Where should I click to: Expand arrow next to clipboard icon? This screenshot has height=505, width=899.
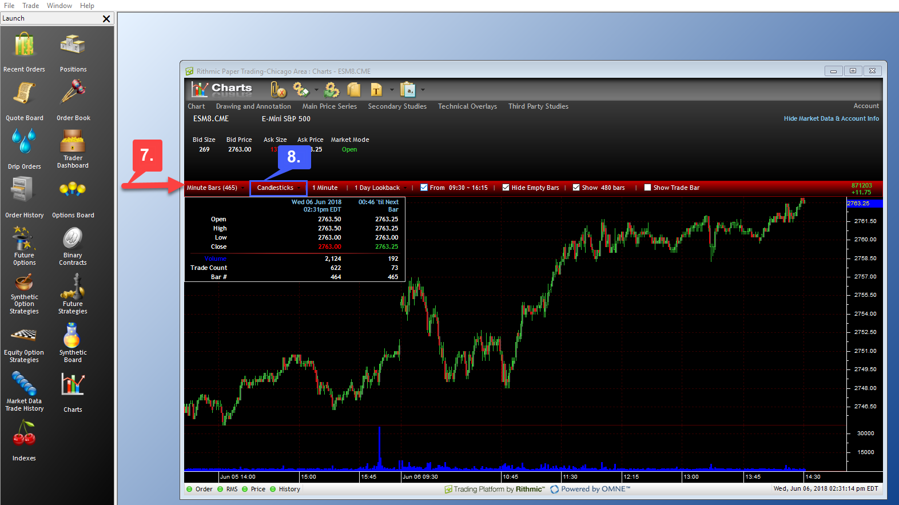[423, 90]
